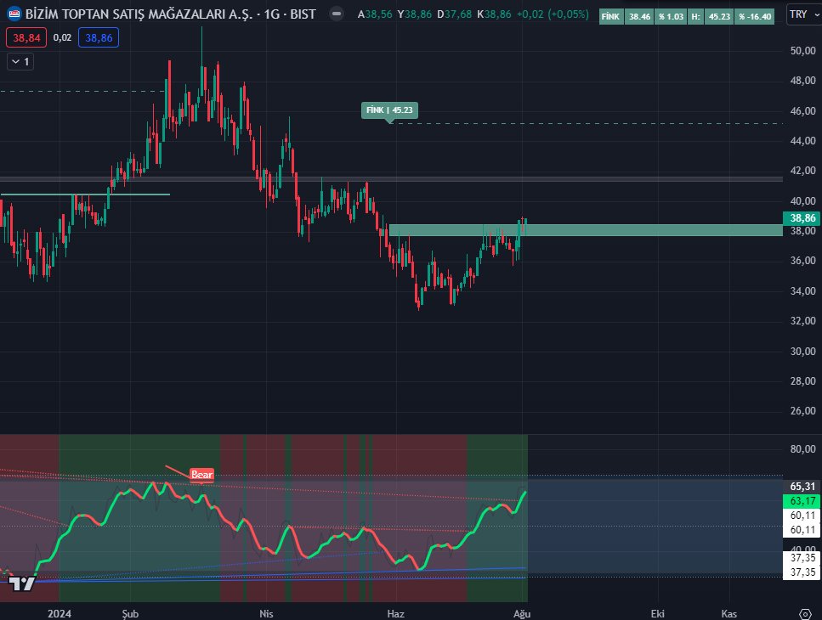Select the FİNK | 45.23 price label
The image size is (822, 620).
[389, 110]
